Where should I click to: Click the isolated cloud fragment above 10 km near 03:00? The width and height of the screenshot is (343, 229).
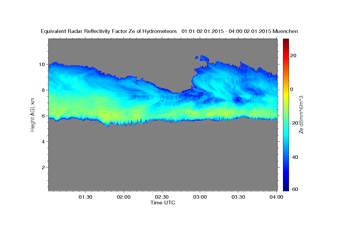204,58
